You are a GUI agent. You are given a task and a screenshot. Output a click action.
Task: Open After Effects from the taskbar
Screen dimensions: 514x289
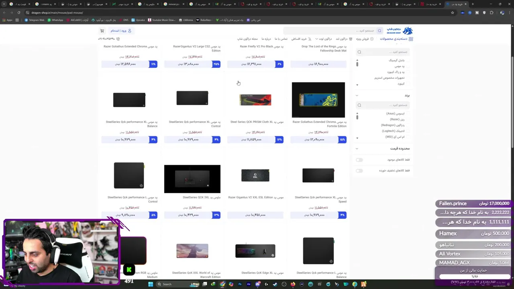249,284
